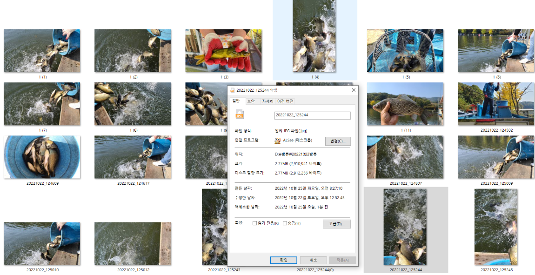
Task: Click the filename input field showing 20221022_125244
Action: [312, 115]
